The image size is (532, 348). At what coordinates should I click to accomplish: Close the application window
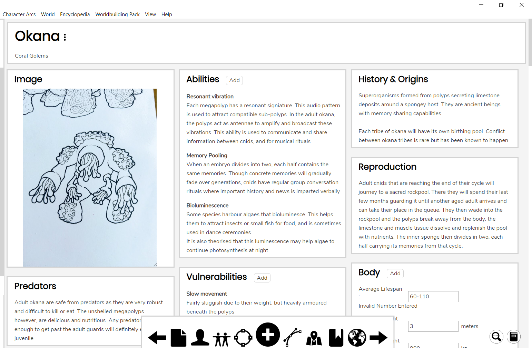pos(522,5)
